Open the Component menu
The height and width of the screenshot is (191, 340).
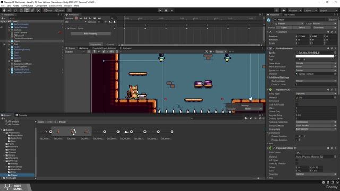41,6
